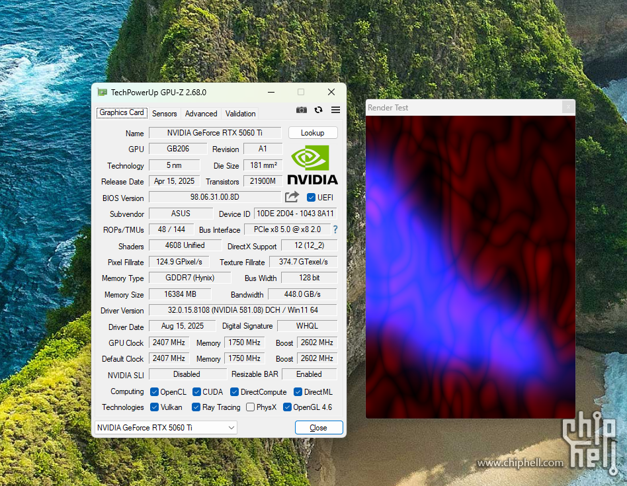Click the Bandwidth value 448.0 GB/s
The image size is (627, 486).
coord(303,294)
